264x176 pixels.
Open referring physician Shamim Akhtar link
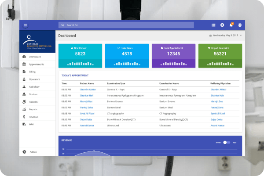point(218,90)
